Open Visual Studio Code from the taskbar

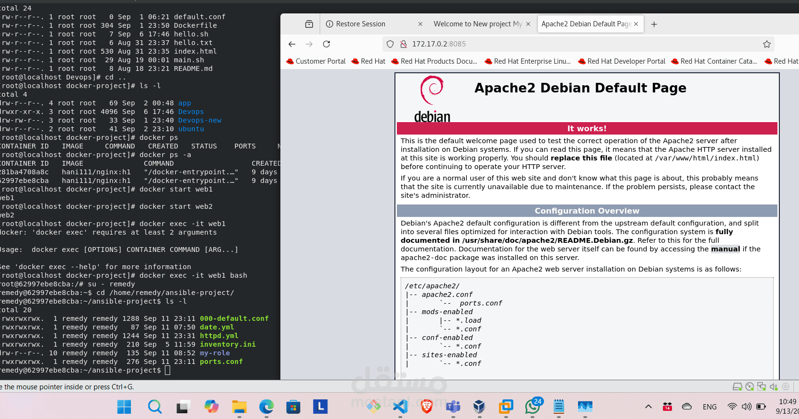point(400,407)
